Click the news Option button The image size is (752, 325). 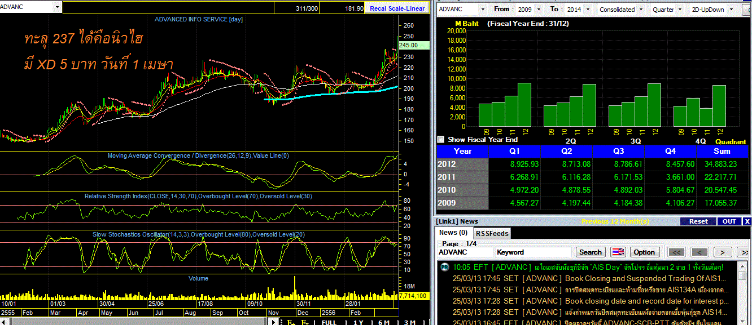(644, 252)
